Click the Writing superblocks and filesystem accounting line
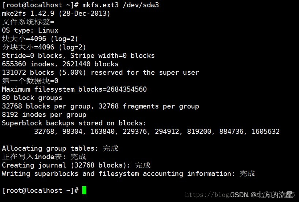The width and height of the screenshot is (299, 202). click(x=128, y=174)
